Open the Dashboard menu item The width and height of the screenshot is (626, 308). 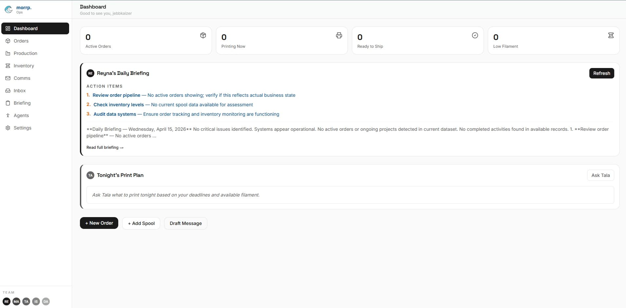click(x=35, y=28)
